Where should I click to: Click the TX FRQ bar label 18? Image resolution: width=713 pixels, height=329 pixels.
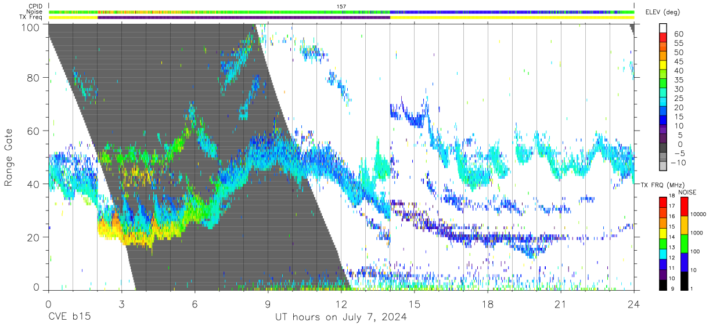672,197
